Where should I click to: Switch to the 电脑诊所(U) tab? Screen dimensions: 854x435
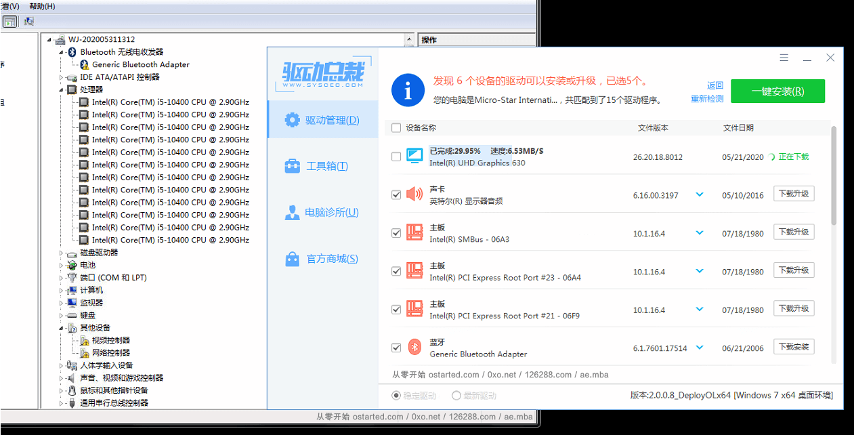coord(322,213)
